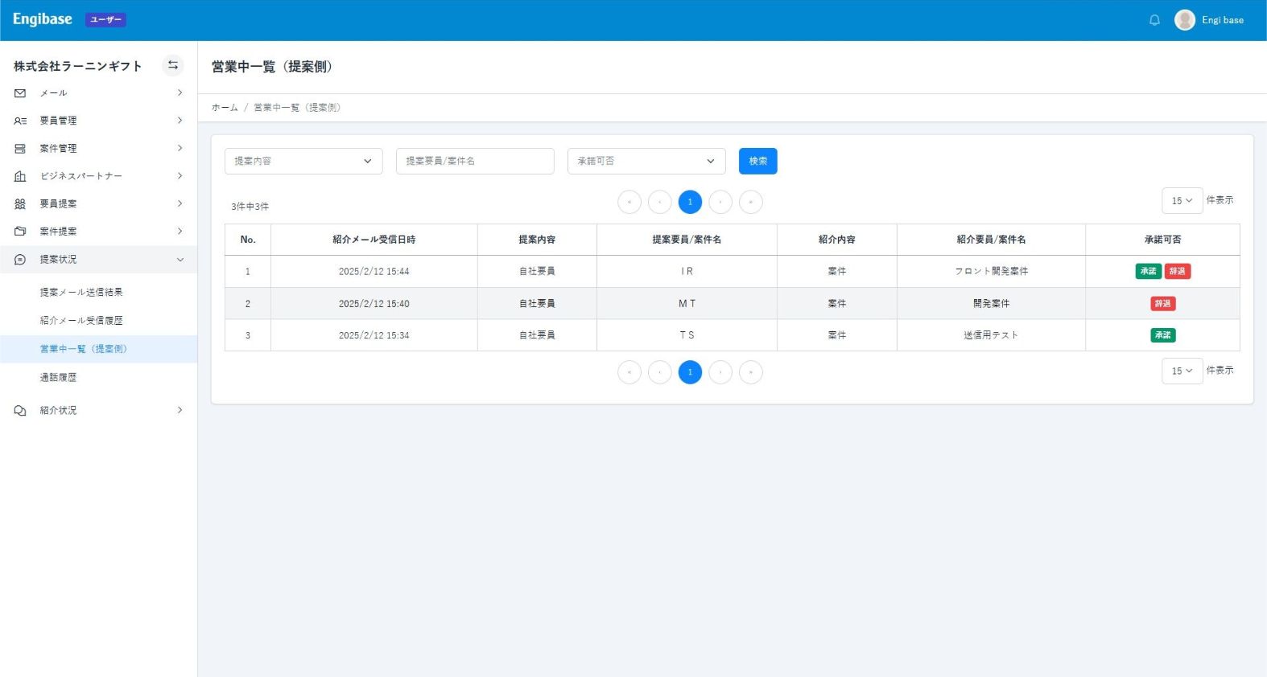Open the 提案内容 filter dropdown
This screenshot has height=677, width=1267.
tap(303, 161)
